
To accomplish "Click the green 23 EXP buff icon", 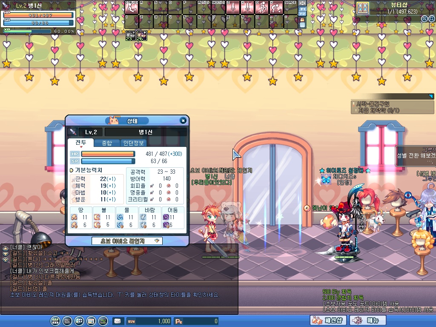I will (x=131, y=36).
